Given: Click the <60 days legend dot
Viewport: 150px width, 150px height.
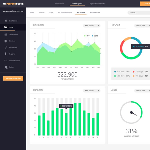Looking at the screenshot, I should click(115, 76).
